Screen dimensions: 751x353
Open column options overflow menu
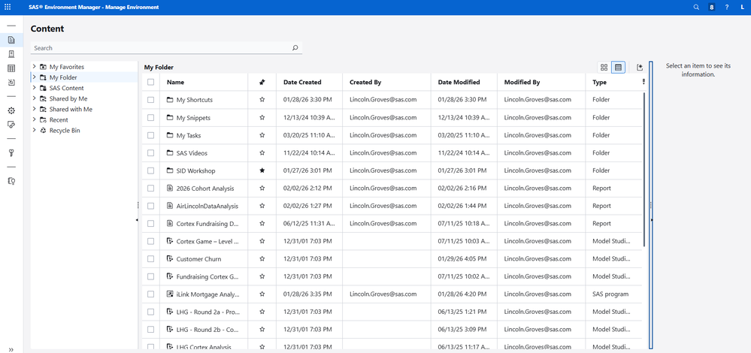(643, 82)
